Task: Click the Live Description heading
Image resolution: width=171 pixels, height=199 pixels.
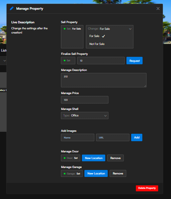Action: (x=23, y=22)
